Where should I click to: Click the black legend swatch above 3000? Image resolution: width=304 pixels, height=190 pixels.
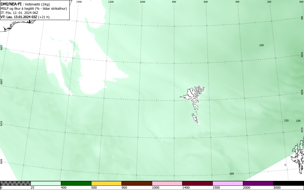tap(288, 183)
